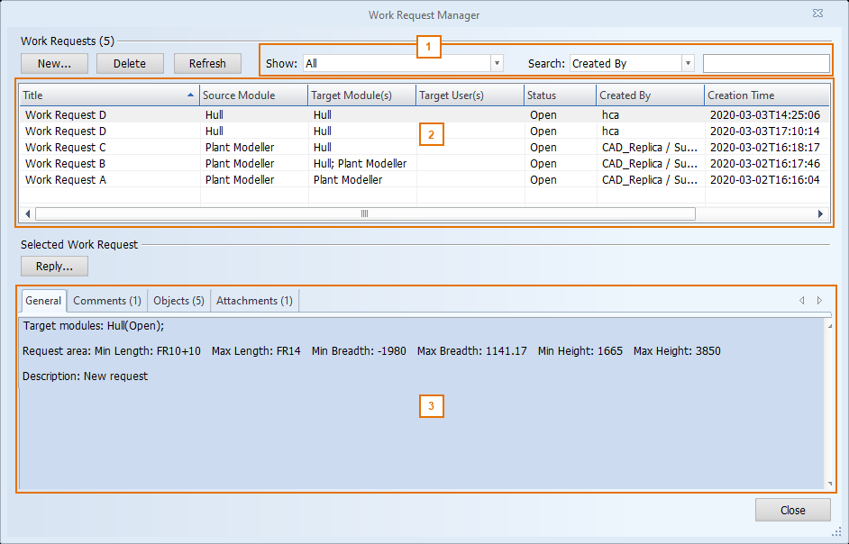This screenshot has width=849, height=544.
Task: Click the tab scroll left arrow
Action: [801, 301]
